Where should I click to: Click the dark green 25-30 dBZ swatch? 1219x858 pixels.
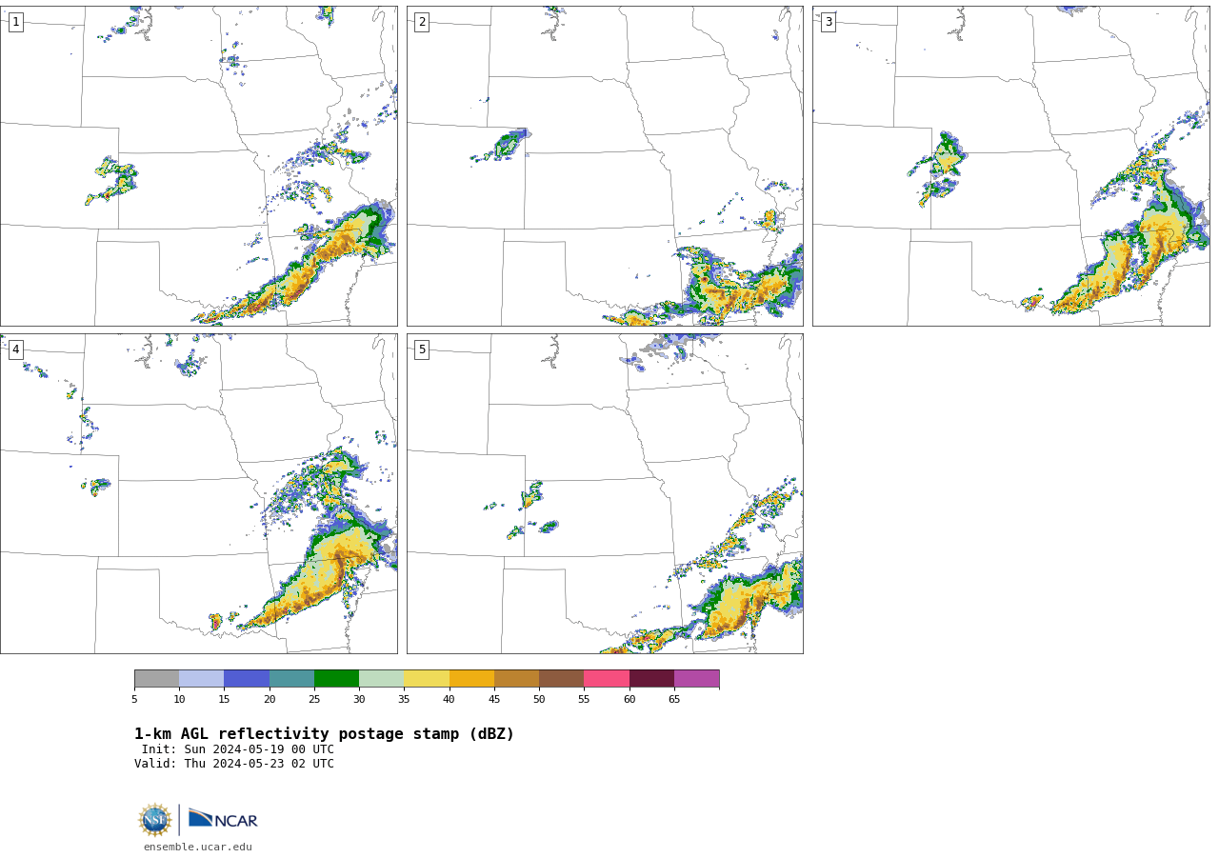[x=337, y=679]
